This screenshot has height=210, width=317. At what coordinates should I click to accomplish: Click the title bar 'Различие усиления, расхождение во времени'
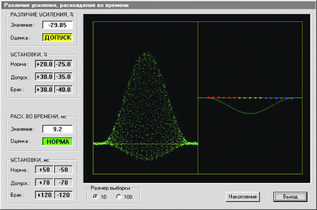coord(158,5)
